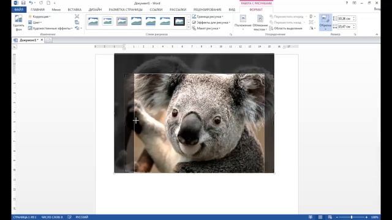Adjust the width spinner arrows
Screen dimensions: 392x220
coord(354,26)
